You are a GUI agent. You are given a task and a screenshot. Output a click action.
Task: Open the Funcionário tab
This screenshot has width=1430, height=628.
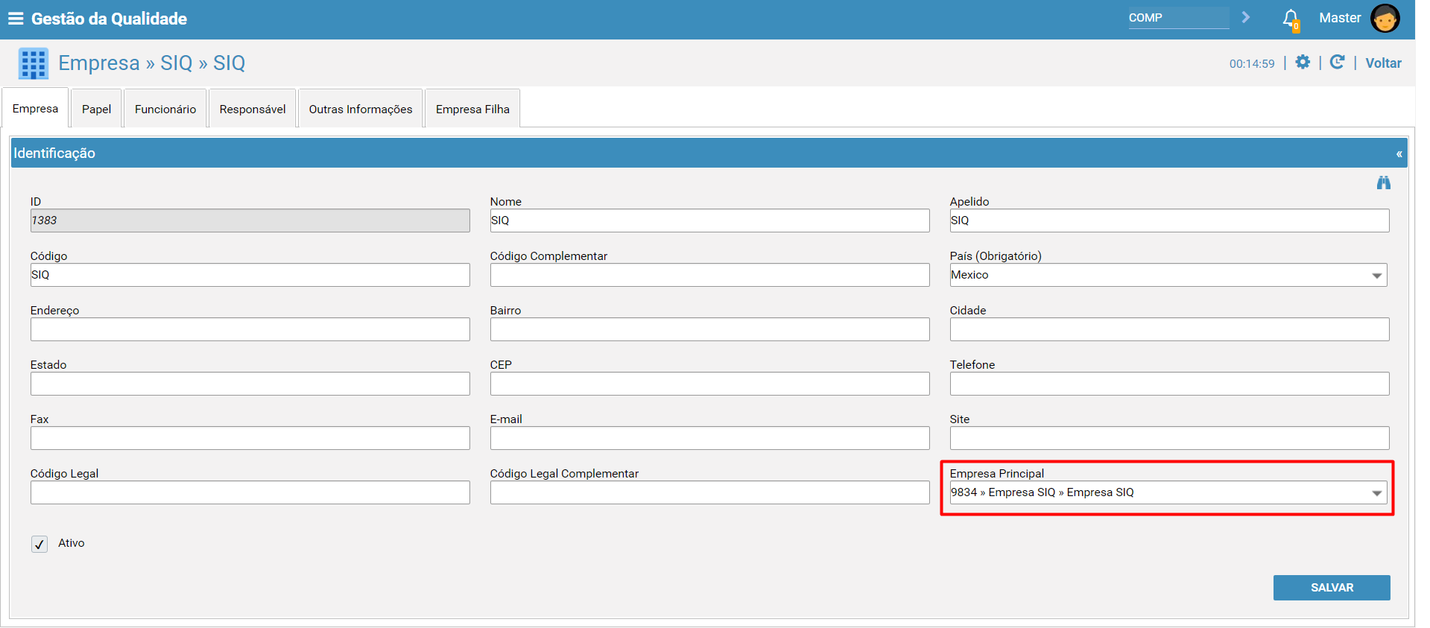165,109
